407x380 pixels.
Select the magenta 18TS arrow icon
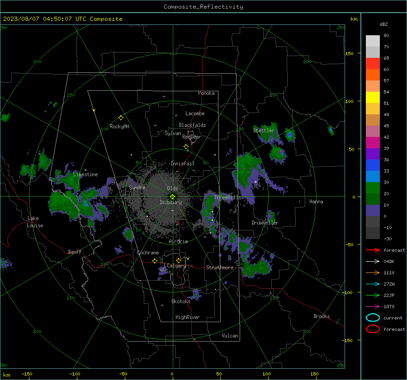(373, 307)
